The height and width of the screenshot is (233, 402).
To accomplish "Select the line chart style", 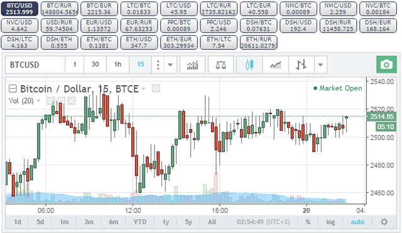I will pyautogui.click(x=275, y=65).
